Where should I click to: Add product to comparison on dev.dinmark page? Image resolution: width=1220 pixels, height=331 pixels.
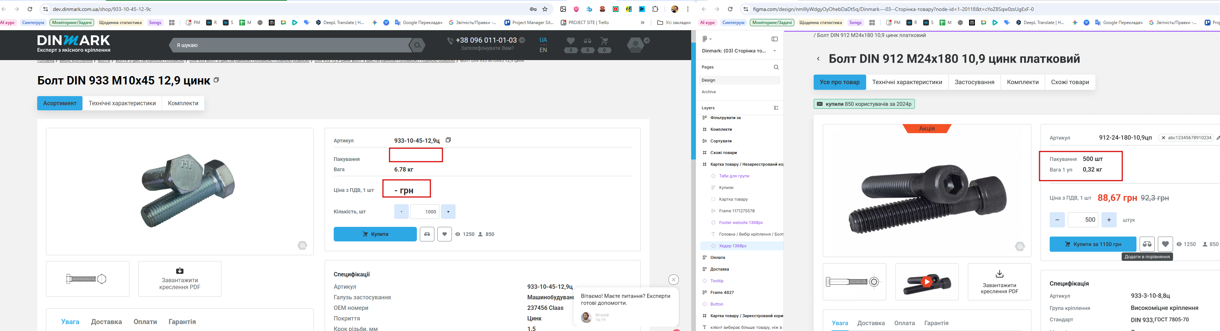pyautogui.click(x=427, y=234)
